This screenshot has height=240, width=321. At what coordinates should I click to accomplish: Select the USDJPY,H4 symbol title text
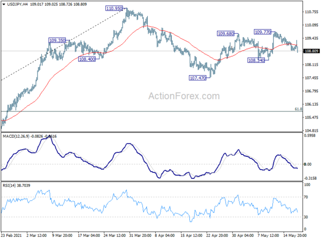pyautogui.click(x=18, y=4)
